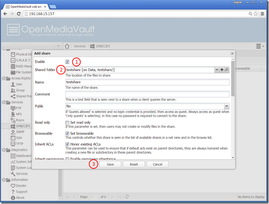Click the grid refresh icon in paging bar

(x=127, y=197)
